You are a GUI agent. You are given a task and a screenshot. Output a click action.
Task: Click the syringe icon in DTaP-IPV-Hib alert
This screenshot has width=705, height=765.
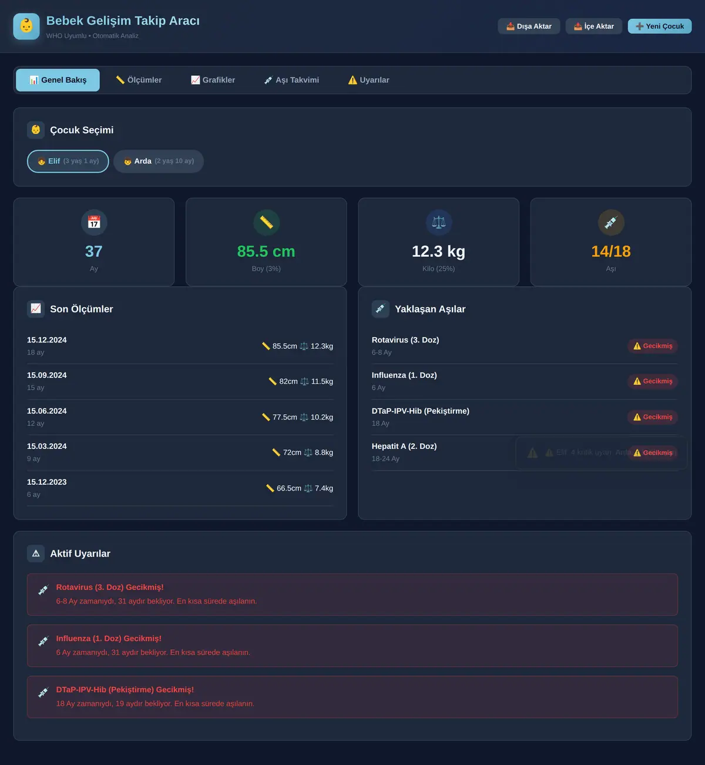[43, 693]
